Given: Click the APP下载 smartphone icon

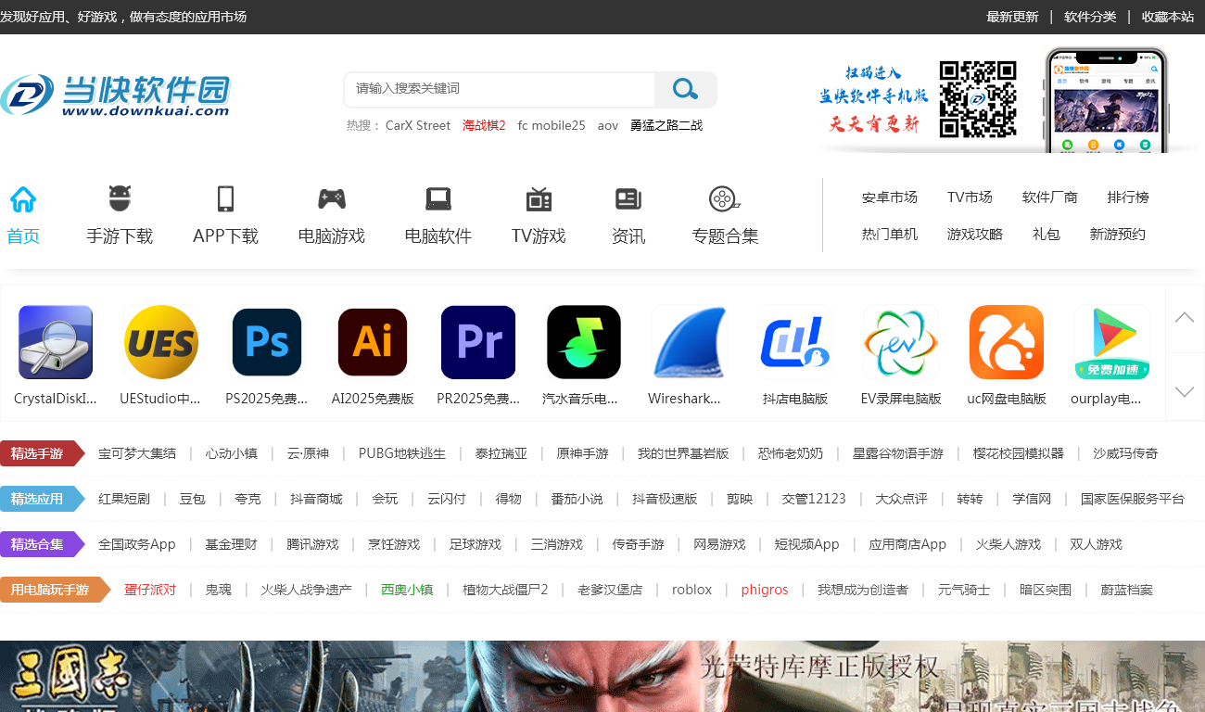Looking at the screenshot, I should click(225, 198).
